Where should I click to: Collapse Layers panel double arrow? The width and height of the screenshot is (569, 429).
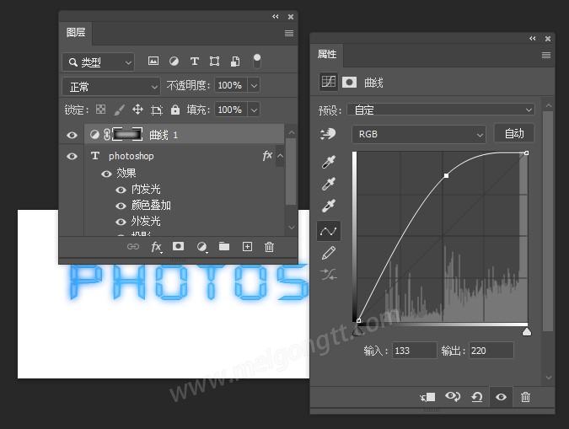point(276,17)
